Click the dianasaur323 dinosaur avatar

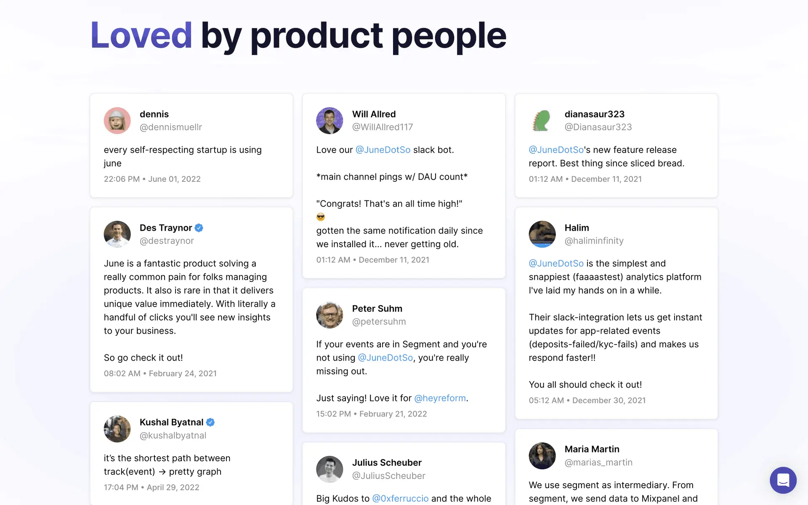[542, 121]
